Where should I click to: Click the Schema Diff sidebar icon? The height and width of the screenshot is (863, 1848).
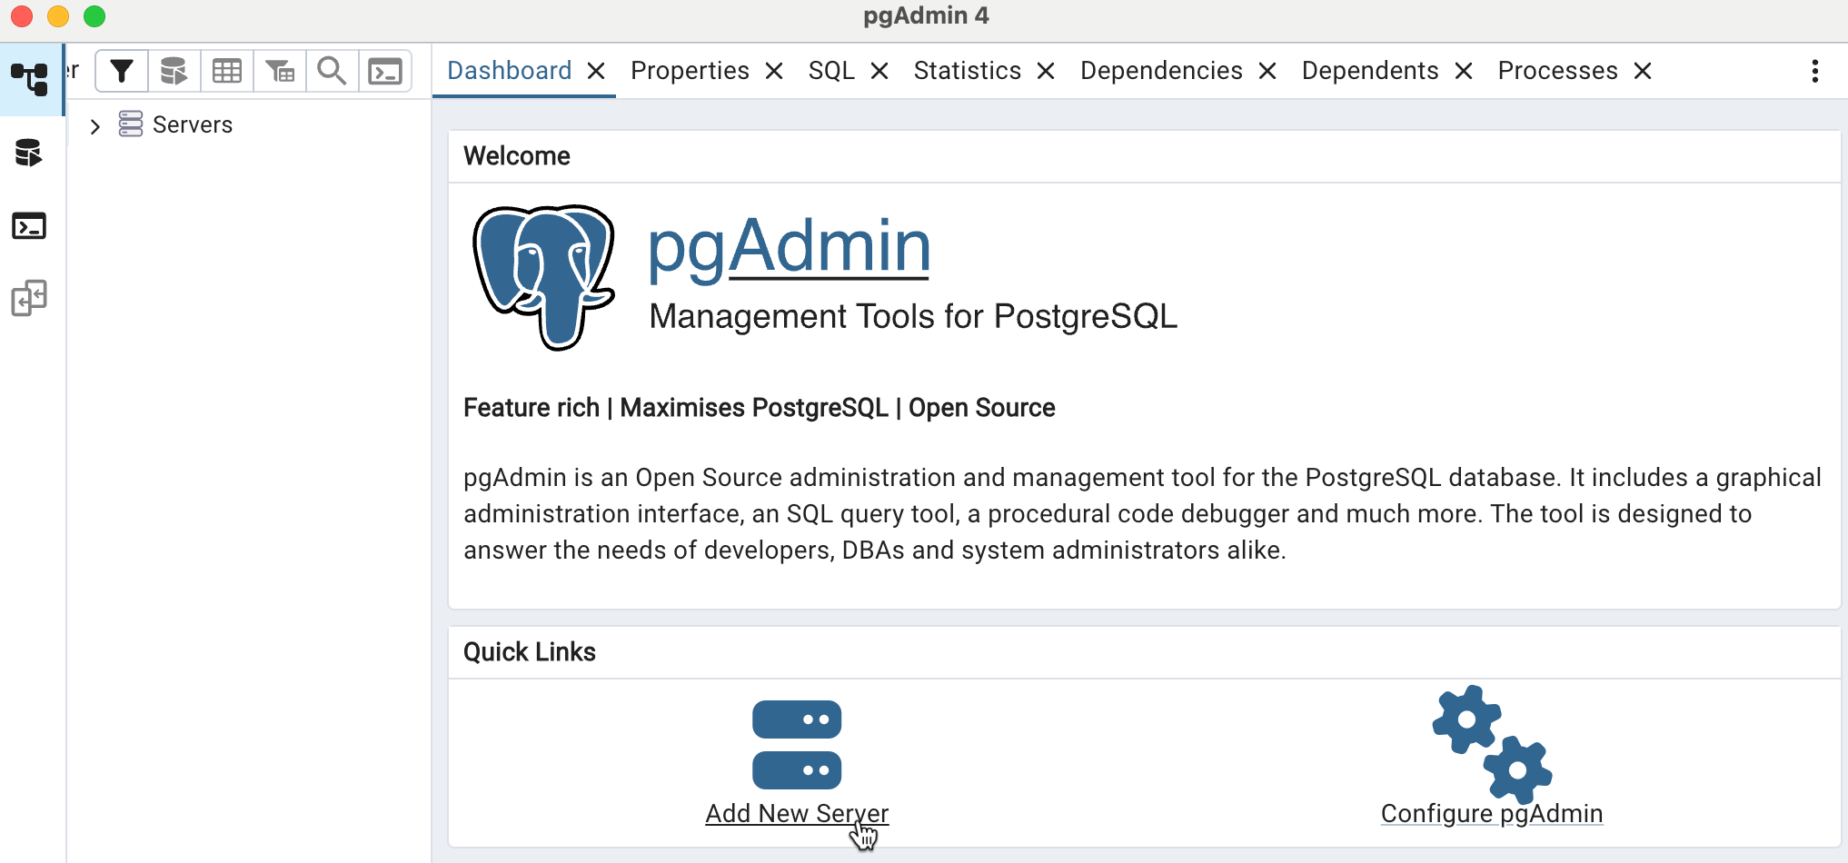click(x=30, y=298)
